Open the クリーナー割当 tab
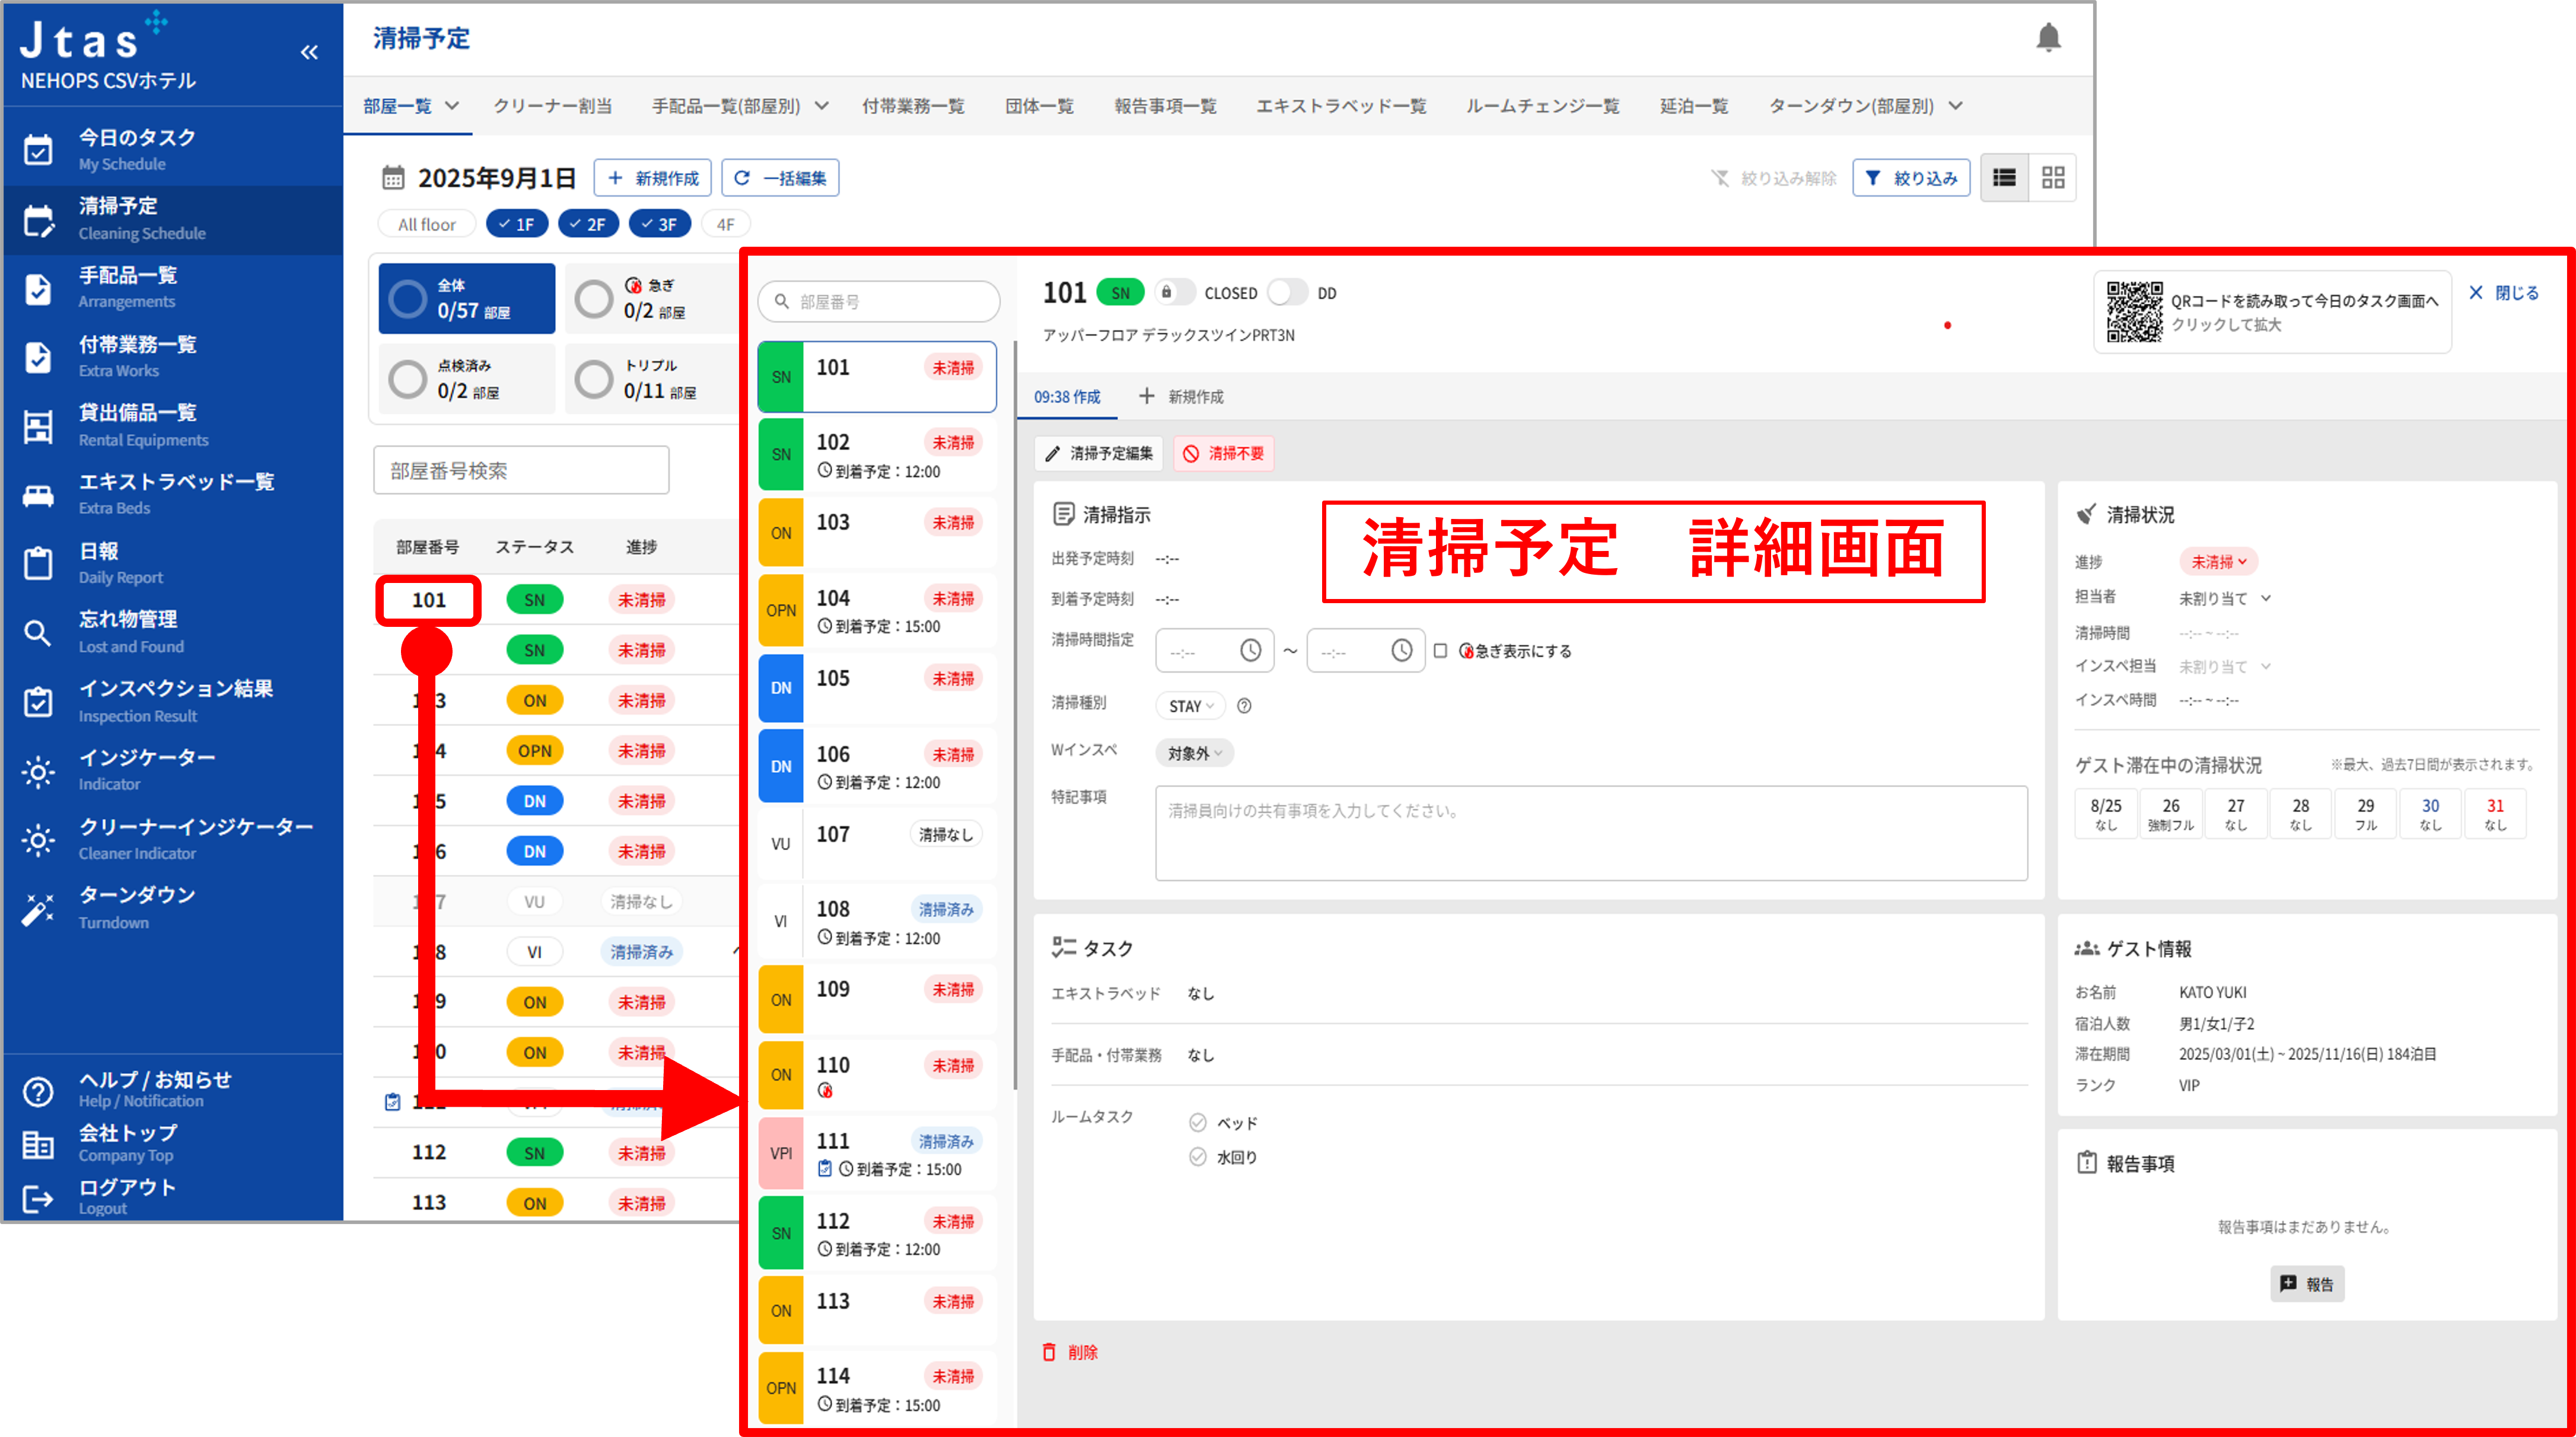Viewport: 2576px width, 1437px height. [x=552, y=106]
